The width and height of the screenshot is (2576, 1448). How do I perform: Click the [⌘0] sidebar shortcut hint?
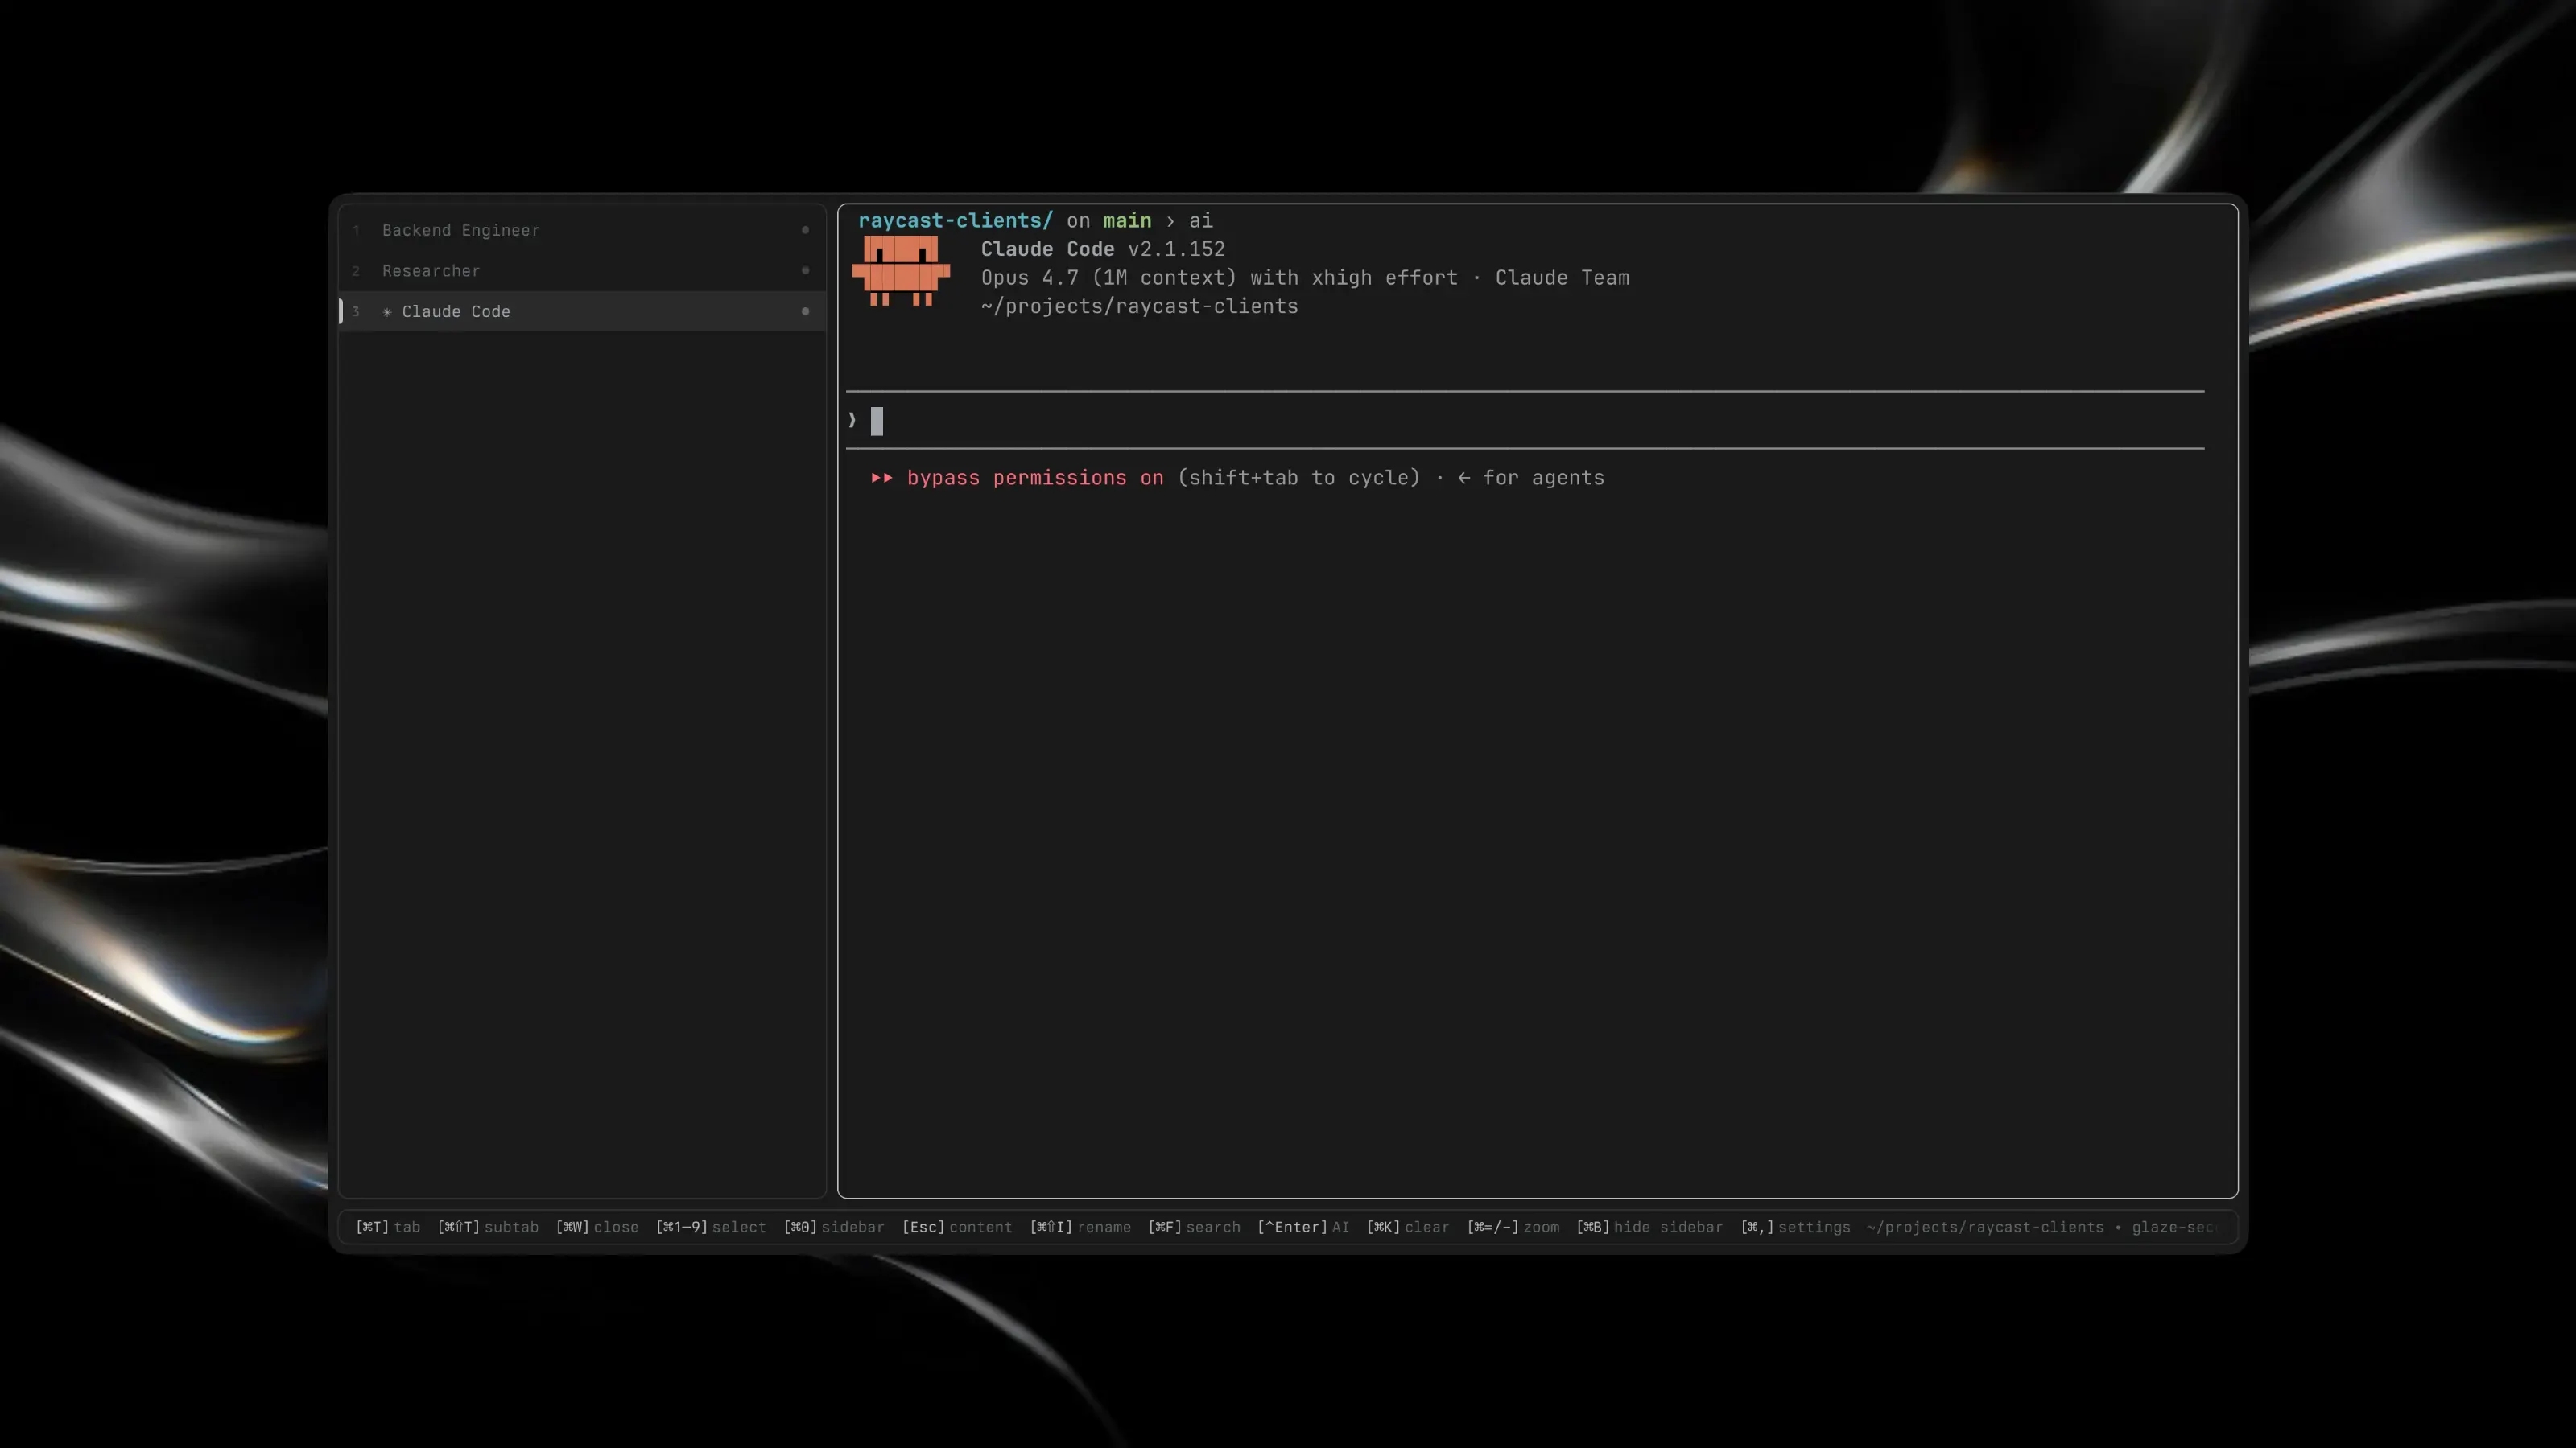pos(834,1227)
